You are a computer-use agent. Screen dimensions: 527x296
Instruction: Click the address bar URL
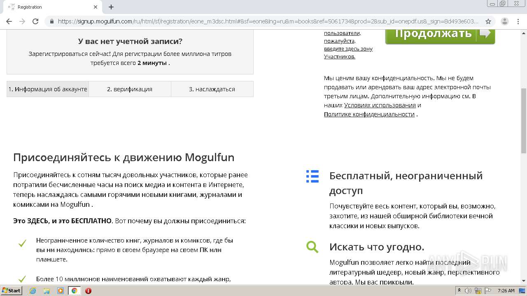pyautogui.click(x=268, y=21)
